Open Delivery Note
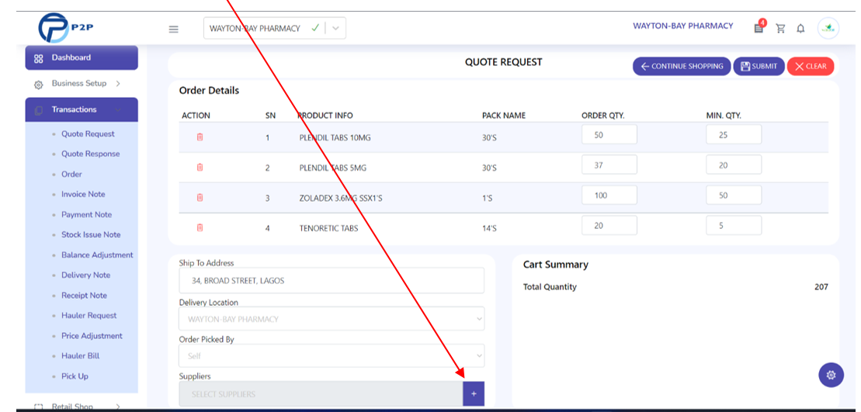Viewport: 861px width, 412px height. pyautogui.click(x=85, y=275)
